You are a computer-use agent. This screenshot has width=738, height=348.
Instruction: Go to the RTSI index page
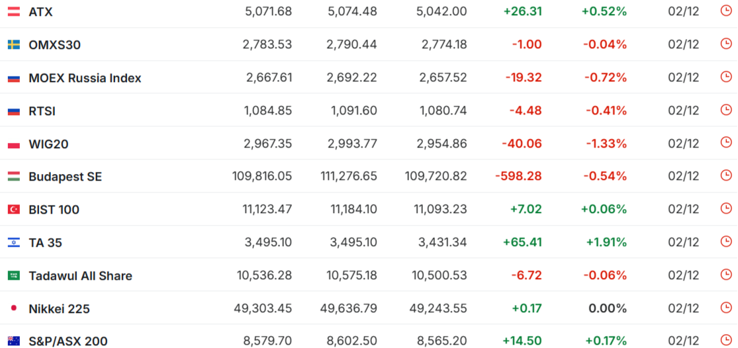point(42,111)
